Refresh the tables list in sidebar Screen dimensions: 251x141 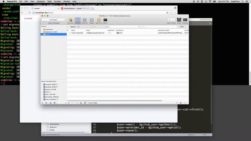pos(51,103)
